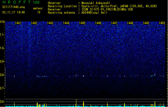
Task: Click the date stamp 02.11.17 14:40
Action: pyautogui.click(x=14, y=12)
